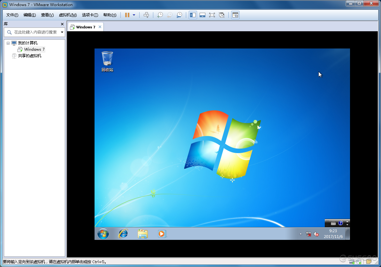Open the snapshot manager

click(179, 15)
